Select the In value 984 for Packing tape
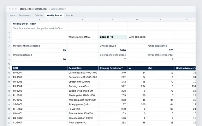202x126 pixels. (137, 86)
